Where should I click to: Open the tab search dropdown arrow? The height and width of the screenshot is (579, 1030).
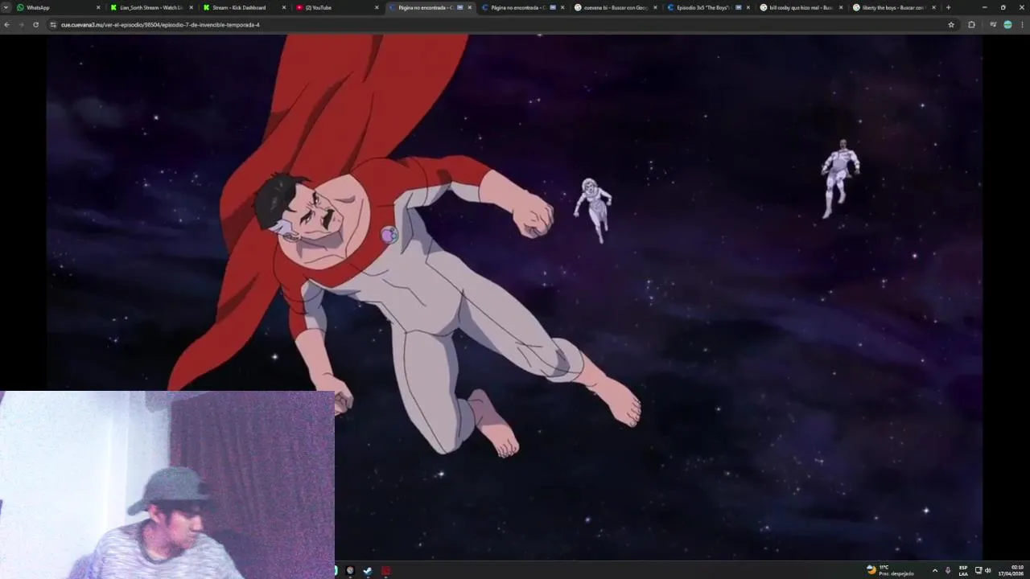6,7
